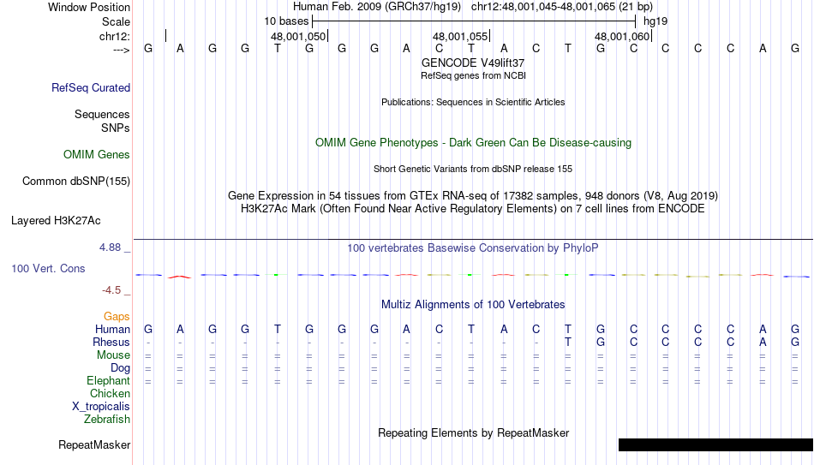The height and width of the screenshot is (465, 814).
Task: Select the 100 Vert. Cons track label
Action: [x=48, y=268]
